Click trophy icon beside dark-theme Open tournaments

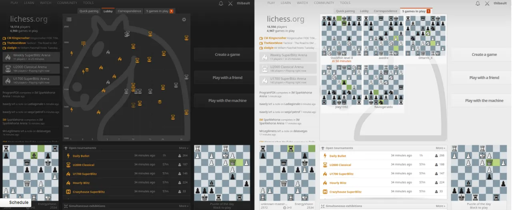(66, 148)
